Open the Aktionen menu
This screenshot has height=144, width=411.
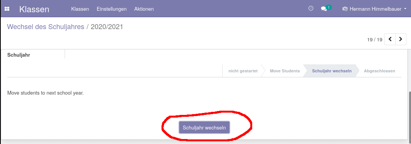coord(144,9)
